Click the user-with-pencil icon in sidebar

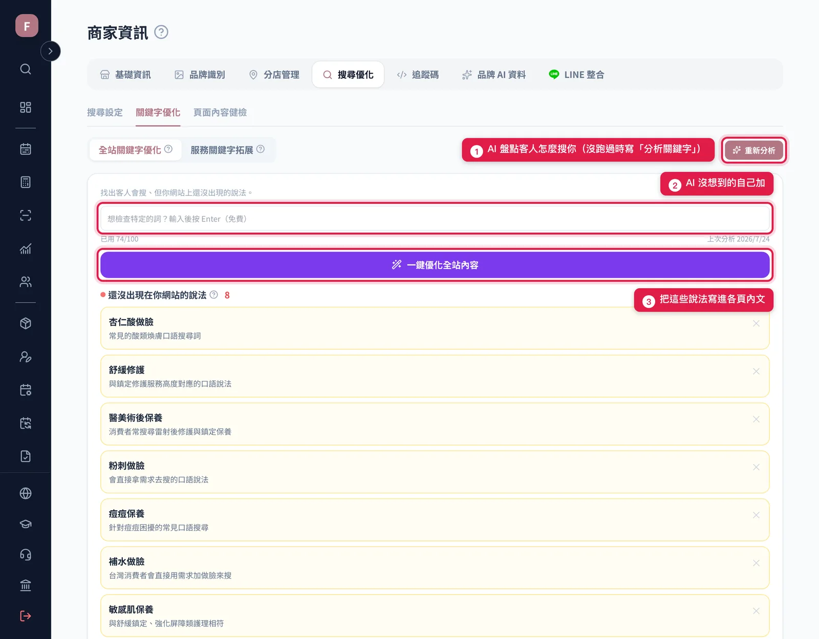point(26,357)
